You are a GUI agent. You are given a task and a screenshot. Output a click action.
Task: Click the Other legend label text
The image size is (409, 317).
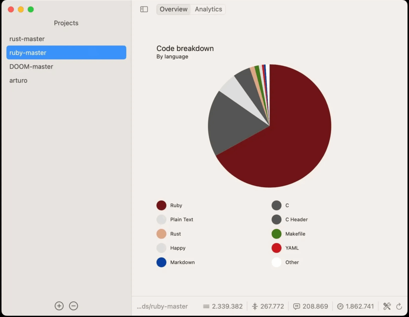pos(292,262)
